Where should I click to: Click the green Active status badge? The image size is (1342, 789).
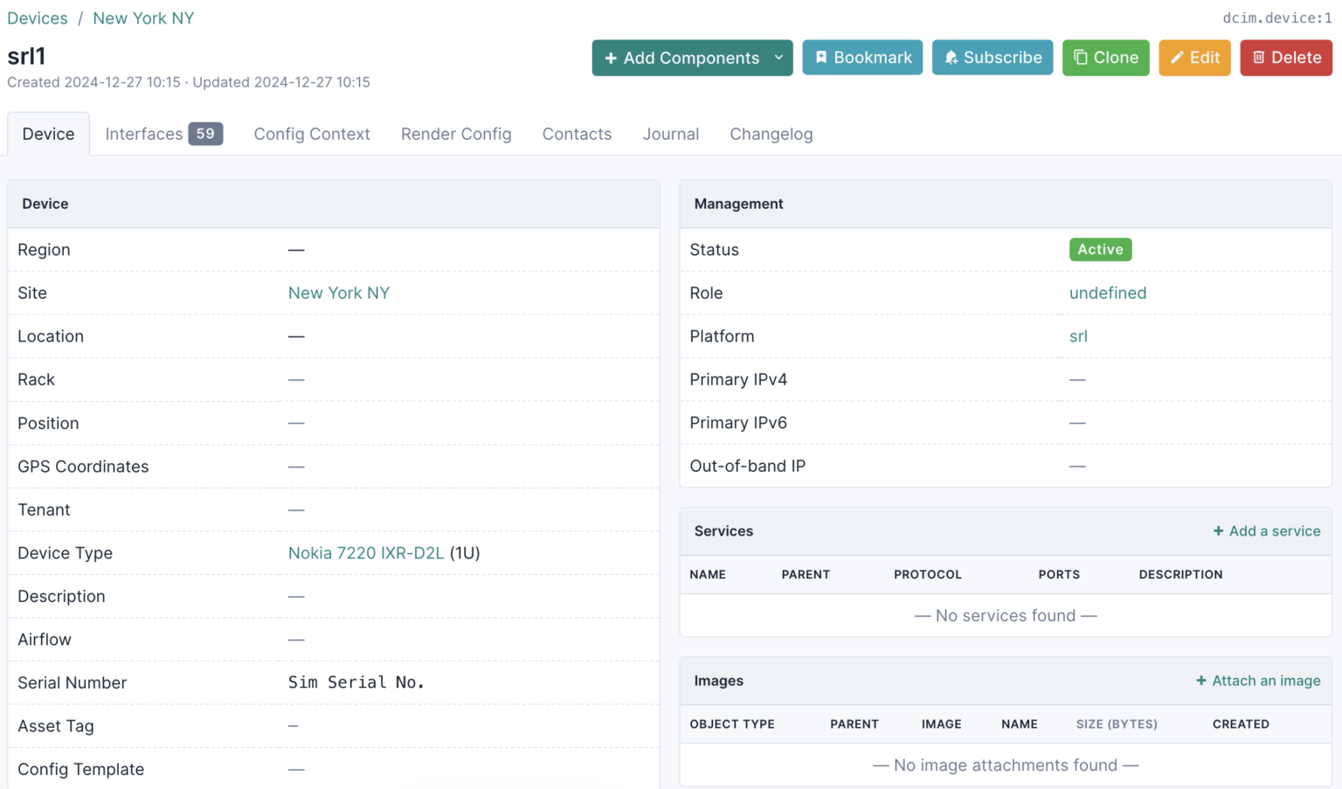coord(1100,250)
